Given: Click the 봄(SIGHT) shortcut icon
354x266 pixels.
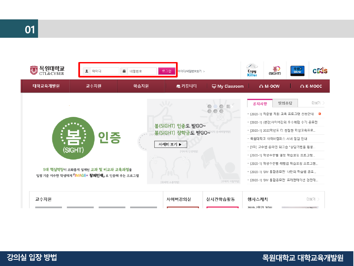Looking at the screenshot, I should click(275, 70).
